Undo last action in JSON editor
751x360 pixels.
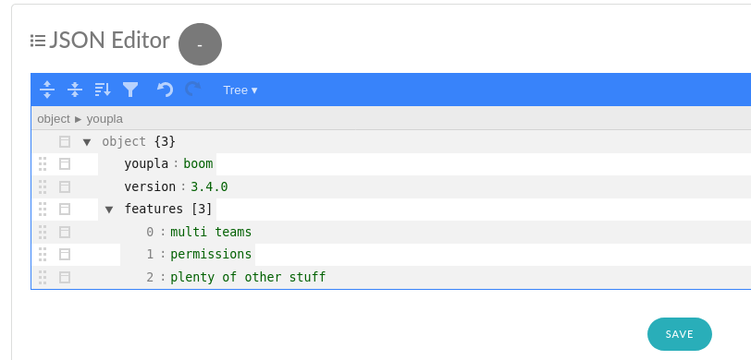166,90
